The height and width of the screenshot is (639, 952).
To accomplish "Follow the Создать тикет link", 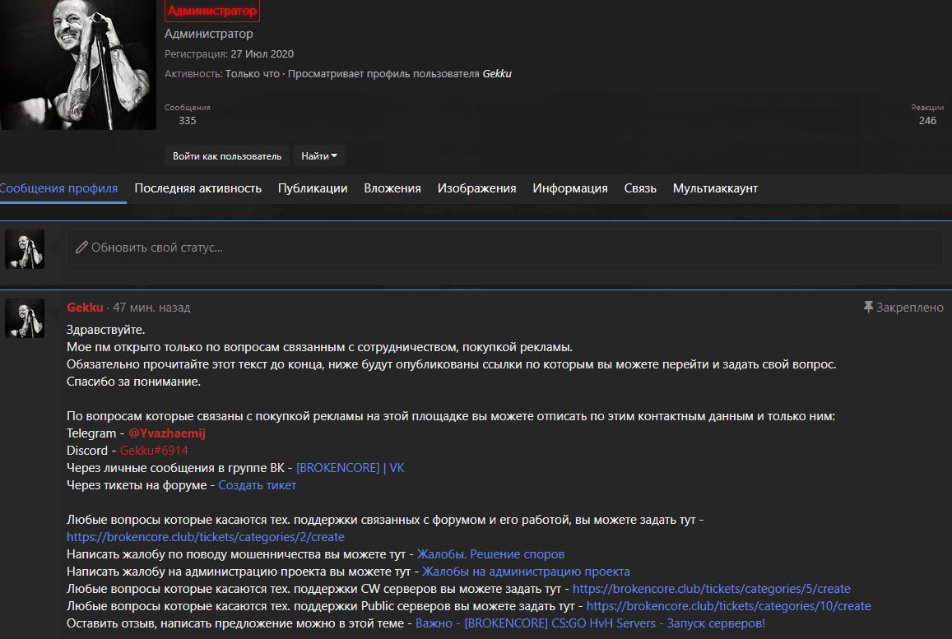I will coord(257,485).
